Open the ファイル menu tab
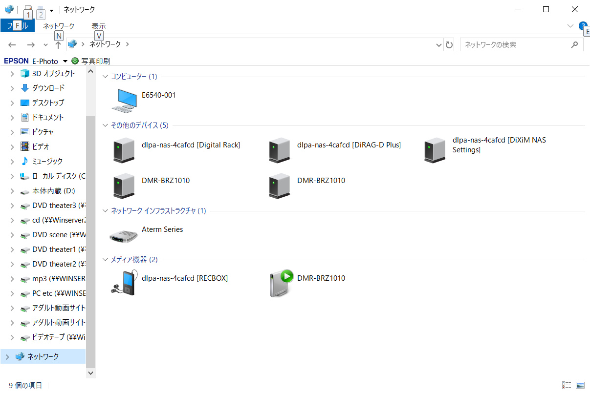This screenshot has height=393, width=590. (x=18, y=26)
